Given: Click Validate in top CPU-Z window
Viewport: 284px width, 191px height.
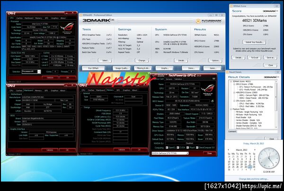Looking at the screenshot, I should [50, 78].
